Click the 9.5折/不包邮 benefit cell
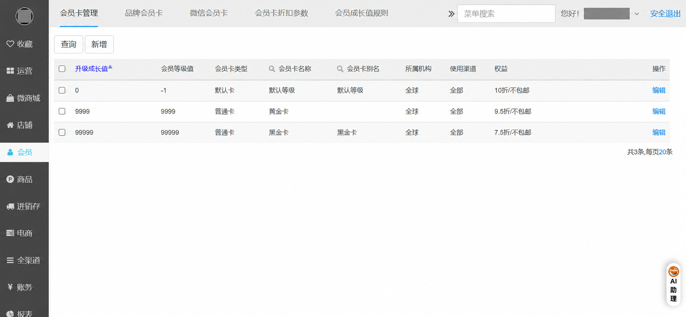This screenshot has height=317, width=686. 513,111
